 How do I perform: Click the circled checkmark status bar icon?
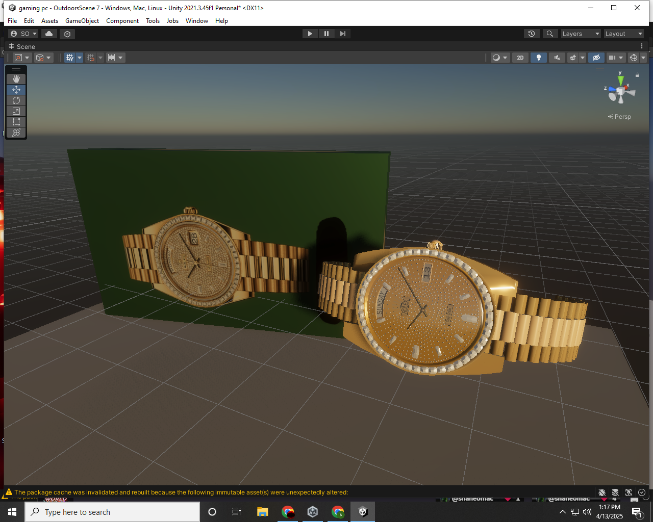tap(642, 492)
